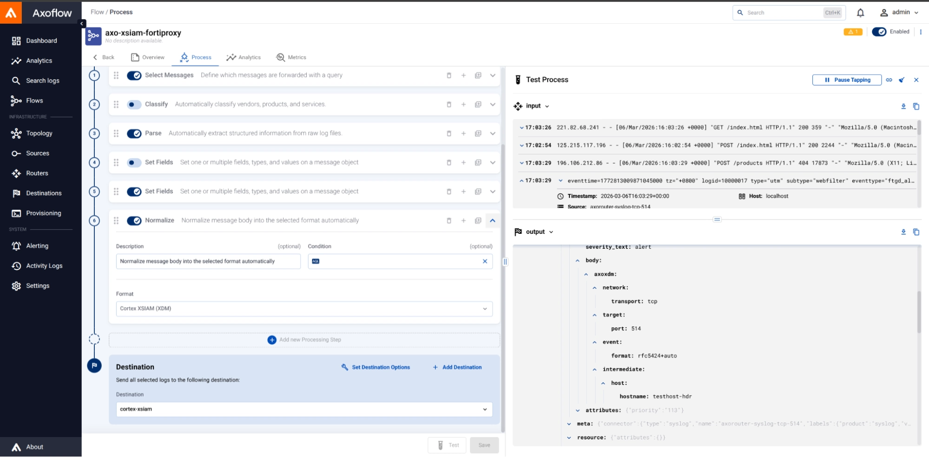Click the output panel vertical scrollbar

[919, 312]
